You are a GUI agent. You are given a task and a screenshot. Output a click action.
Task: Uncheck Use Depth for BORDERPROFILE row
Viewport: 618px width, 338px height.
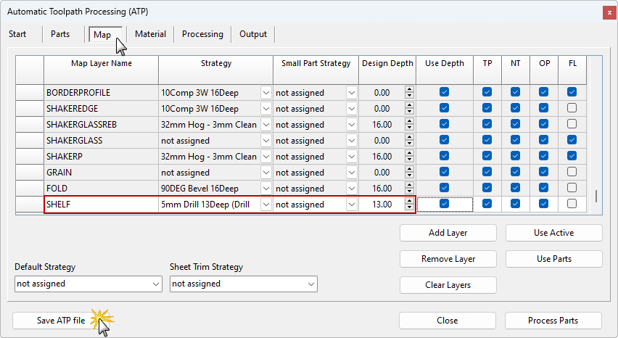pos(444,93)
